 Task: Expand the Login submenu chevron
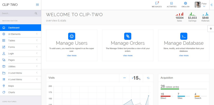pyautogui.click(x=37, y=53)
